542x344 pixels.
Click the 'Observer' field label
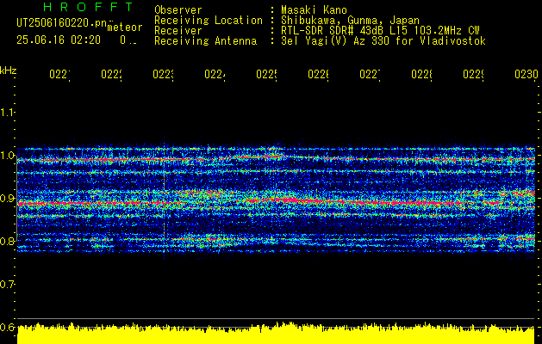tap(178, 9)
